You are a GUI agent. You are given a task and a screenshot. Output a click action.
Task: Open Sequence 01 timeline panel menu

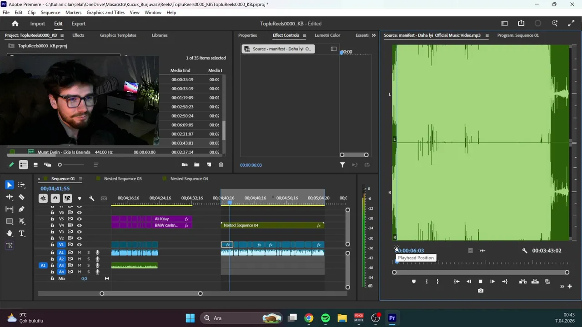click(80, 179)
